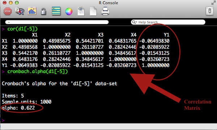Image resolution: width=217 pixels, height=130 pixels.
Task: Create a new blank document
Action: coord(93,11)
